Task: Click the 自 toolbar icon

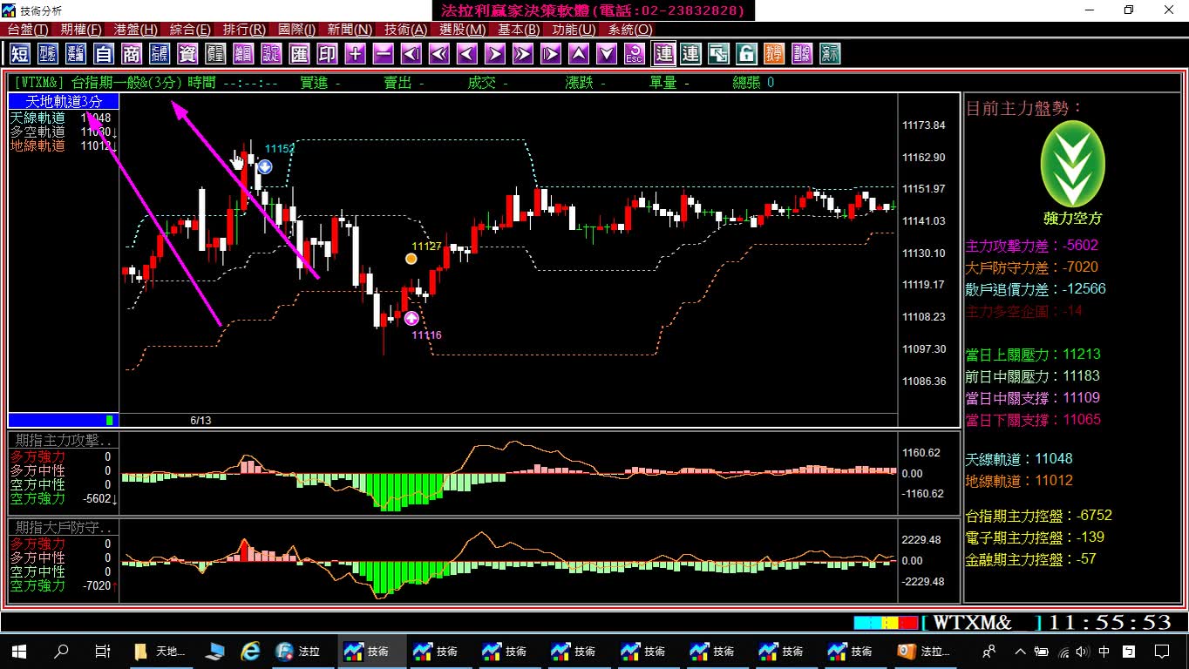Action: tap(104, 54)
